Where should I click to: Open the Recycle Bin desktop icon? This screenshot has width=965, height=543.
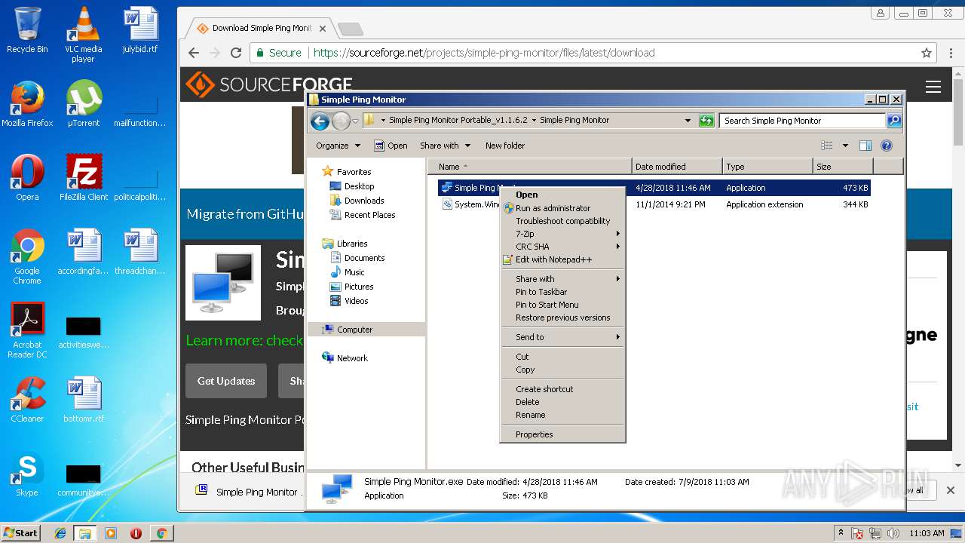[x=27, y=30]
